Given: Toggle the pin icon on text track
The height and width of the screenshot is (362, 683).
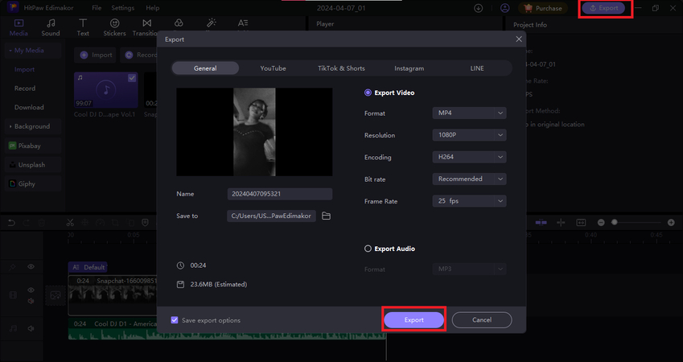Looking at the screenshot, I should point(13,266).
